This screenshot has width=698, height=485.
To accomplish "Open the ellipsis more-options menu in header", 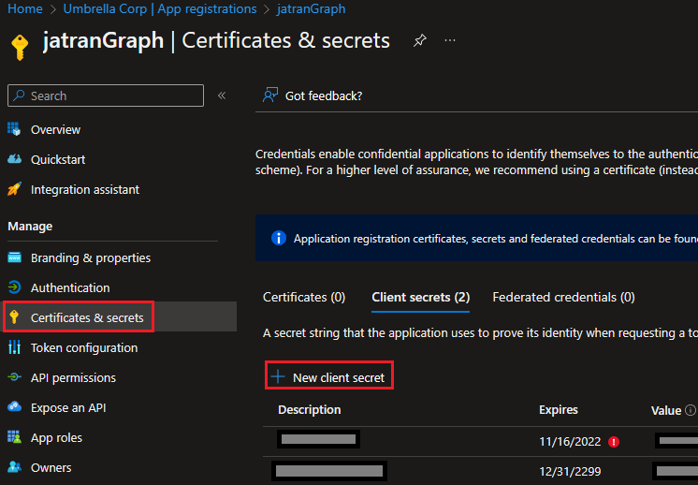I will (x=450, y=40).
